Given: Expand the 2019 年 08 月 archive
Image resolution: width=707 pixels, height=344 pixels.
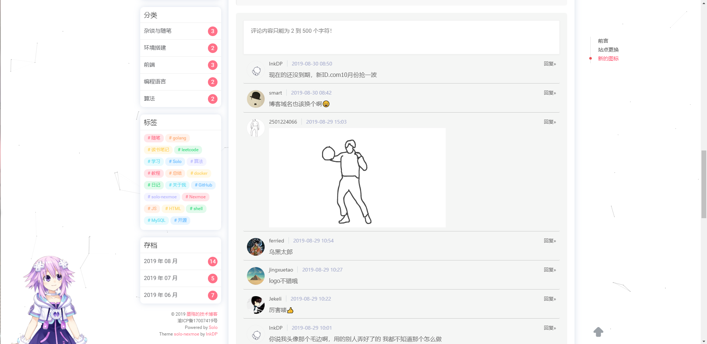Looking at the screenshot, I should (161, 261).
